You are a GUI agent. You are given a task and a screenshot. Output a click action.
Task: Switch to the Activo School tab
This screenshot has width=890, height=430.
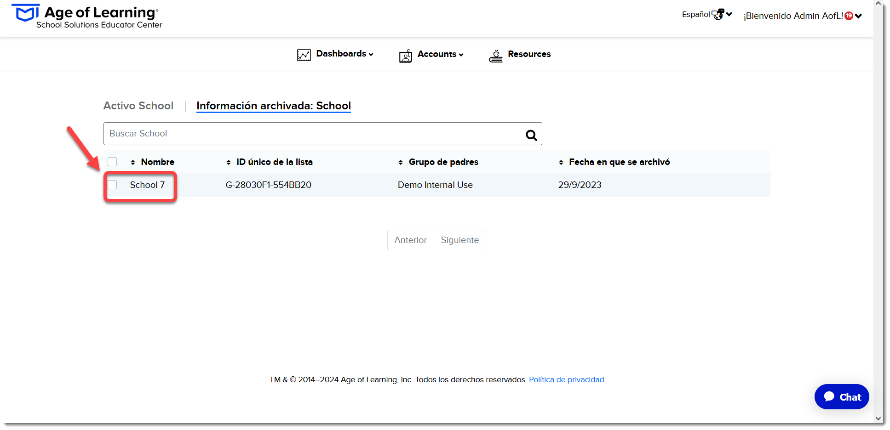138,106
